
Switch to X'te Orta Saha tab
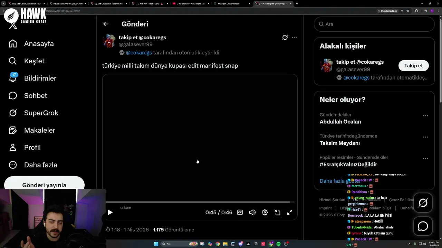pos(108,3)
